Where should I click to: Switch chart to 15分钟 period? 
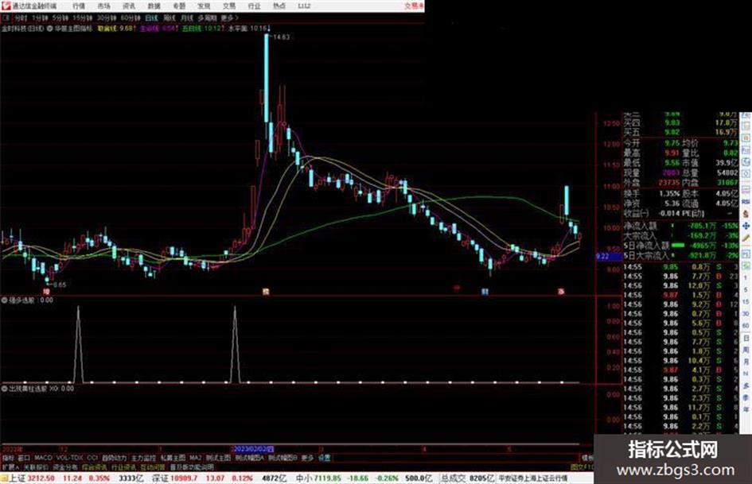[83, 18]
